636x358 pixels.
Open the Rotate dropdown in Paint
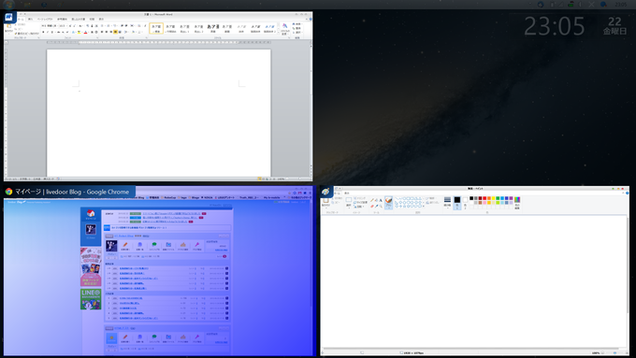pyautogui.click(x=359, y=207)
